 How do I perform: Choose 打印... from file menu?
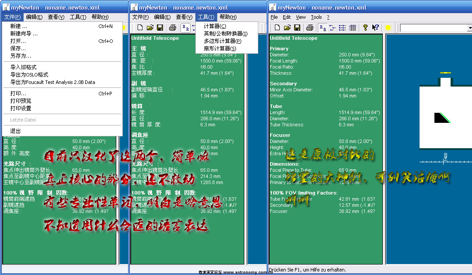62,94
